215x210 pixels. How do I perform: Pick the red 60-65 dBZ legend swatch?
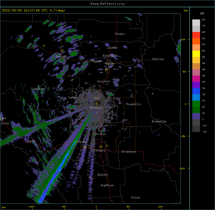[196, 35]
